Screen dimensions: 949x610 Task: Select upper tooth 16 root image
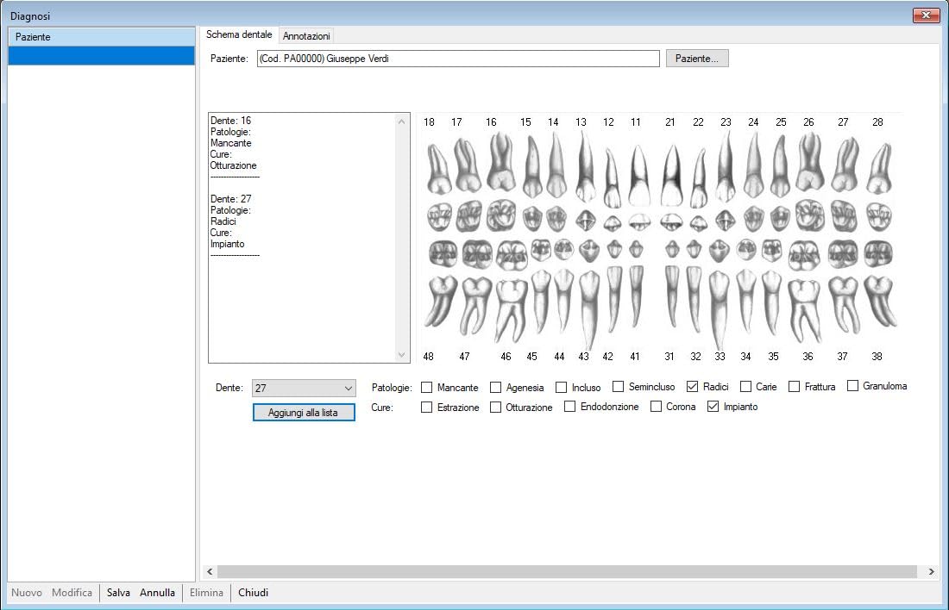tap(500, 163)
